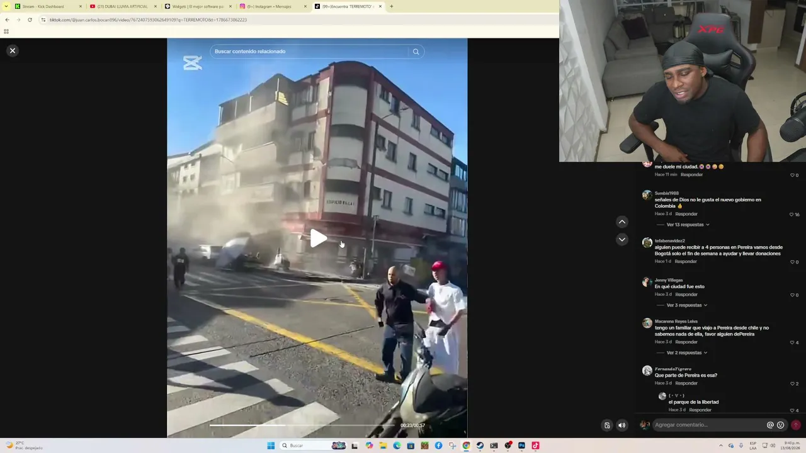This screenshot has height=453, width=806.
Task: Go to the next video with down arrow
Action: [622, 239]
